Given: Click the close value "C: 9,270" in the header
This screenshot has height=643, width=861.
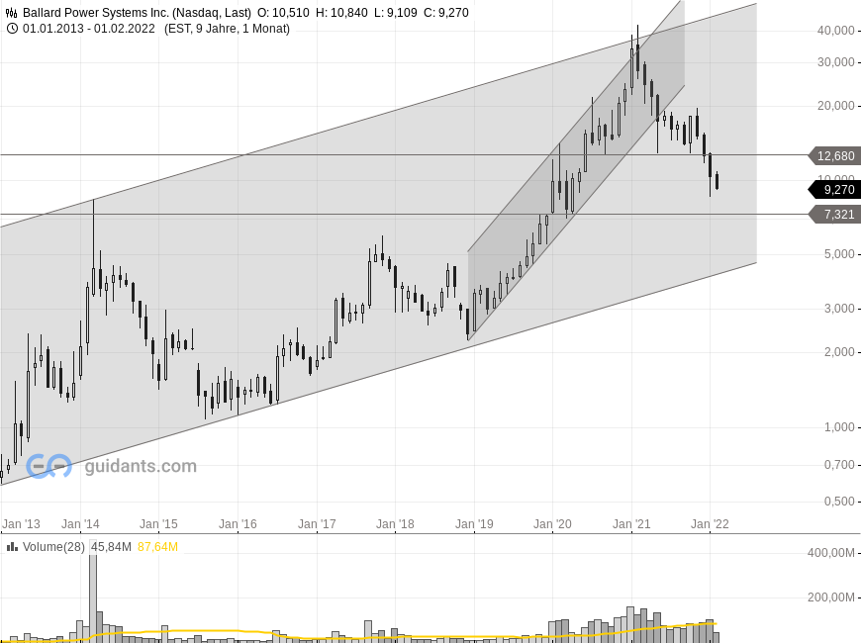Looking at the screenshot, I should point(446,13).
